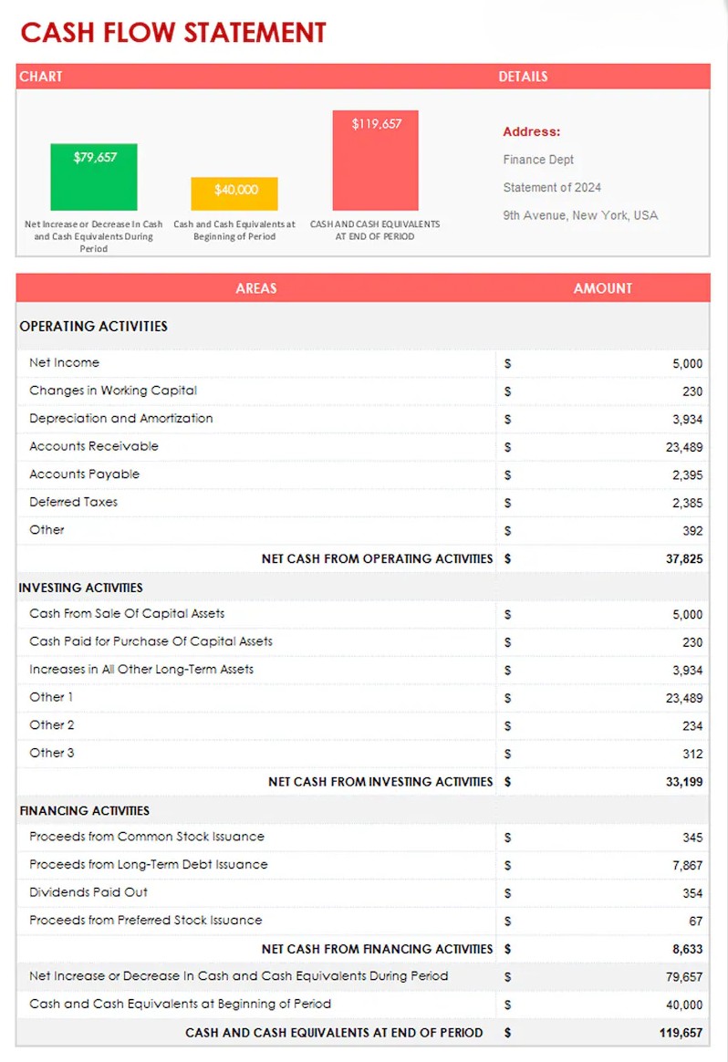Click the 9th Avenue, New York address text
The width and height of the screenshot is (728, 1062).
(580, 215)
